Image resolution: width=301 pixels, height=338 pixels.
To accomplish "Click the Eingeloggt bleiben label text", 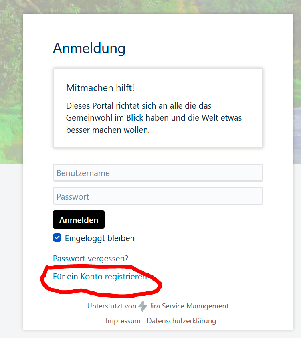I will coord(100,238).
